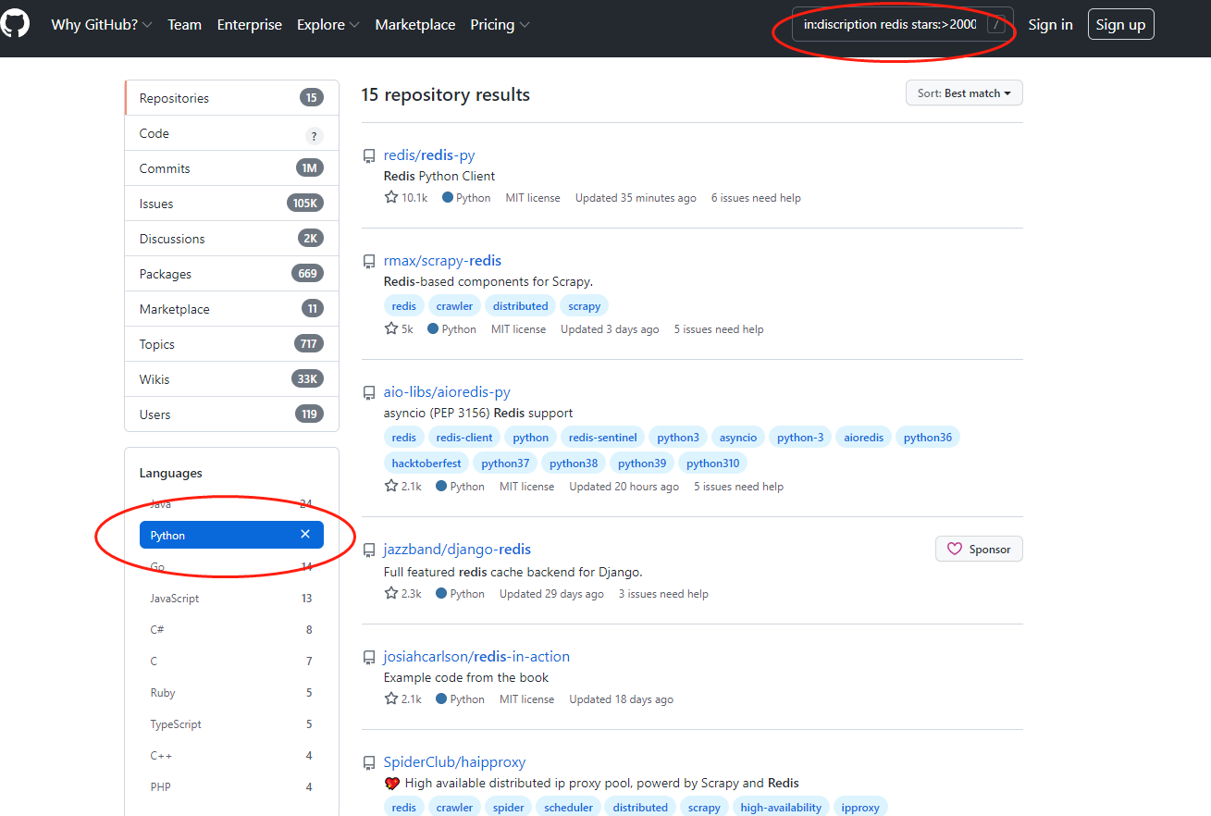This screenshot has width=1211, height=816.
Task: Click the heart icon on Sponsor button
Action: click(x=955, y=549)
